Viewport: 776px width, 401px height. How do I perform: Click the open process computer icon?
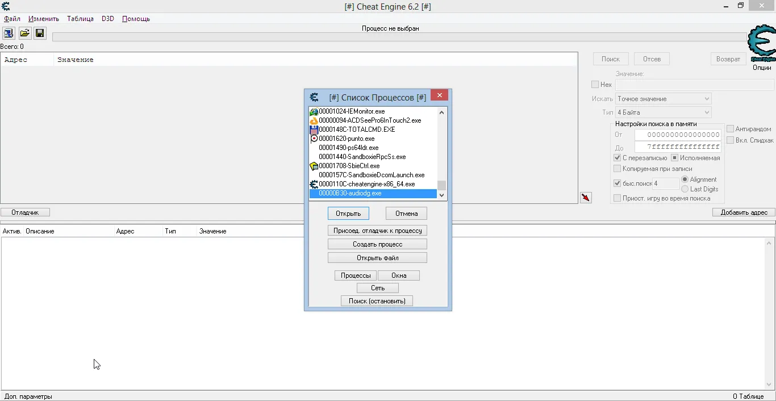coord(9,33)
